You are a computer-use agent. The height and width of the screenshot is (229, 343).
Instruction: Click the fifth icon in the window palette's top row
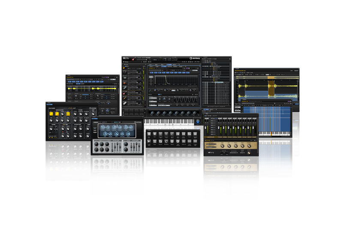click(x=172, y=134)
